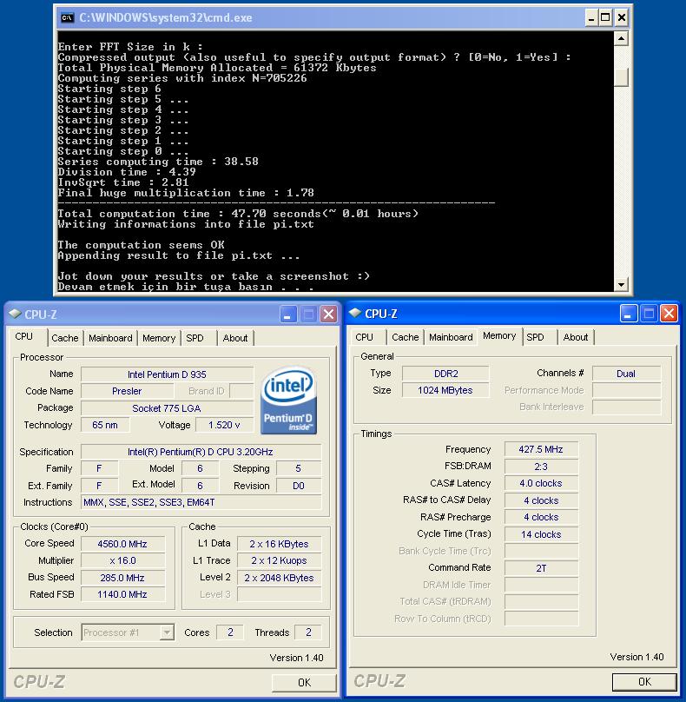This screenshot has width=686, height=702.
Task: Click the left CPU-Z window title icon
Action: [15, 314]
